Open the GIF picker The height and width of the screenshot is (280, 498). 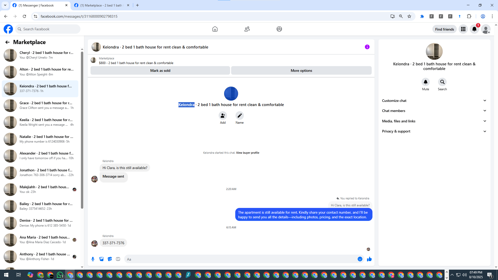click(118, 259)
